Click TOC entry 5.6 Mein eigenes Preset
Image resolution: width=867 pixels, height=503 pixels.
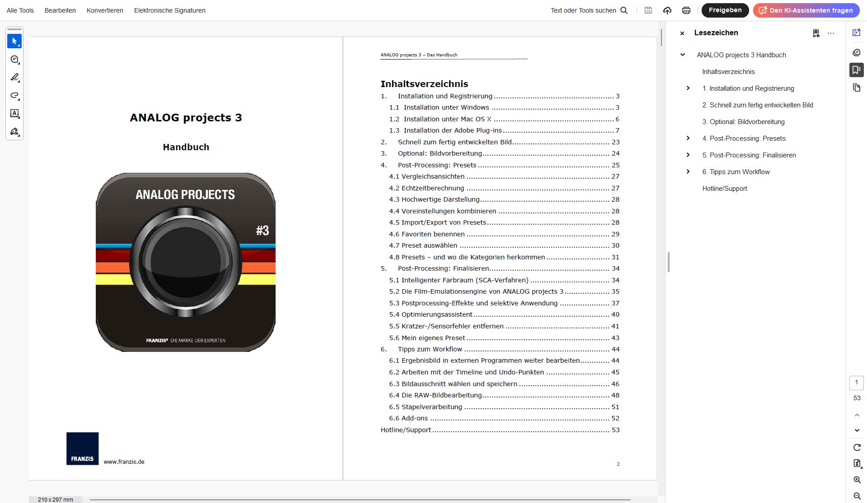[504, 338]
